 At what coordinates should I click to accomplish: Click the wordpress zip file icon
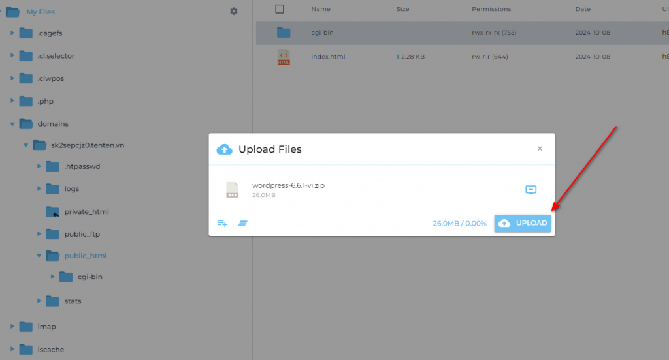[232, 190]
